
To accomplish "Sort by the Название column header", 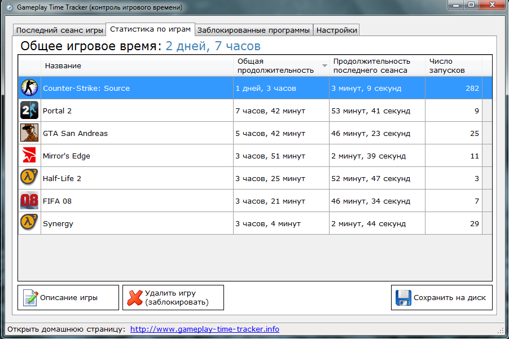I will [137, 65].
